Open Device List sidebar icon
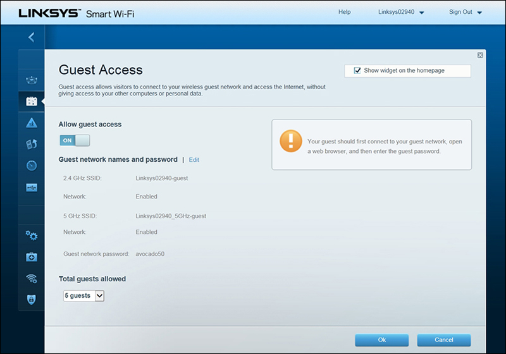This screenshot has width=506, height=354. click(x=31, y=80)
